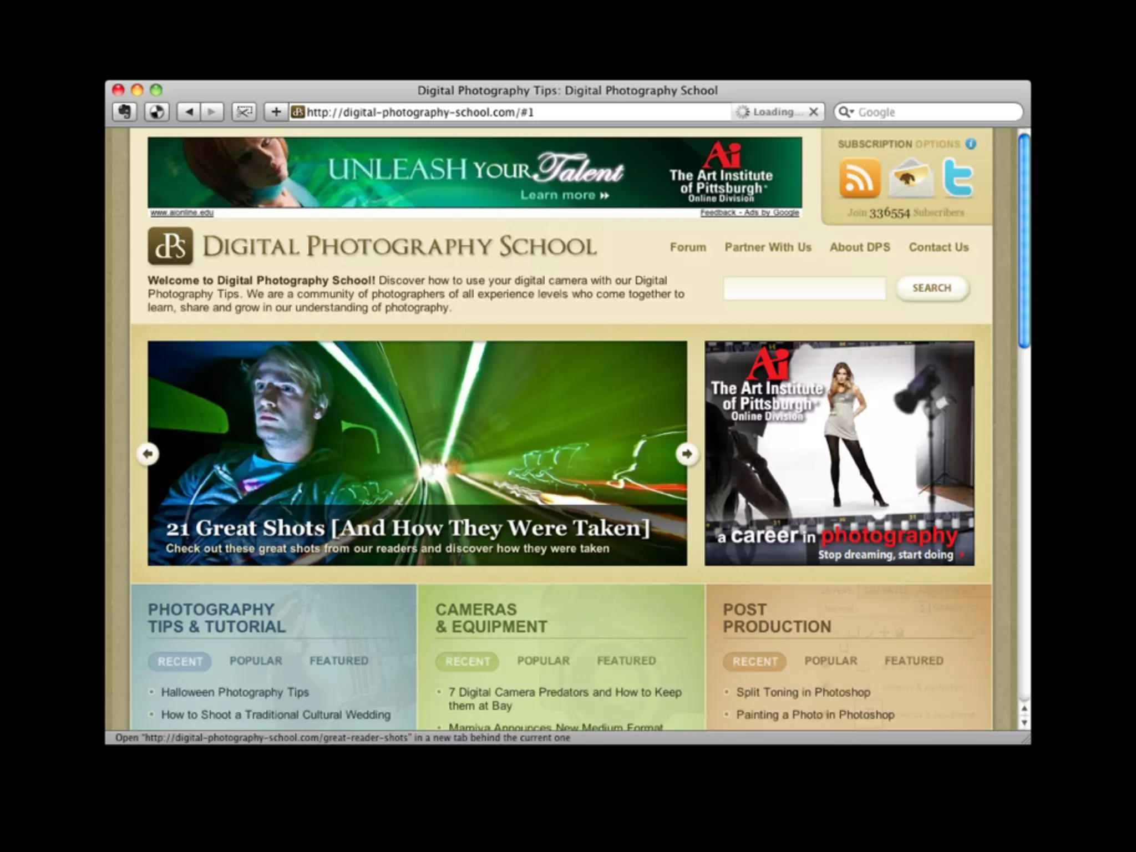Switch to Popular tab under Photography Tips
The width and height of the screenshot is (1136, 852).
click(256, 661)
